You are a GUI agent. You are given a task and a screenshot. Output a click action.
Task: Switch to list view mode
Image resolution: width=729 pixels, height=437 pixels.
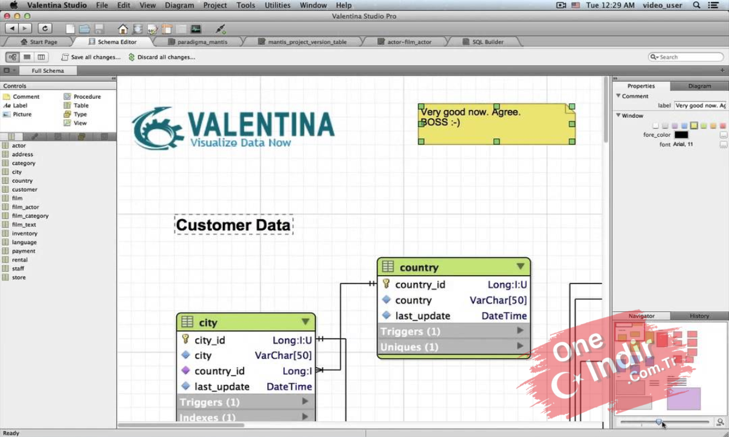coord(27,57)
